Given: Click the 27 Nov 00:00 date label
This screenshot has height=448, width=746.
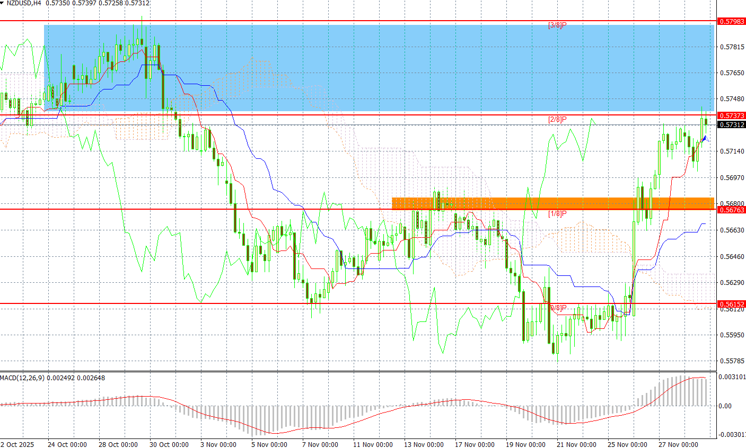Looking at the screenshot, I should 679,444.
